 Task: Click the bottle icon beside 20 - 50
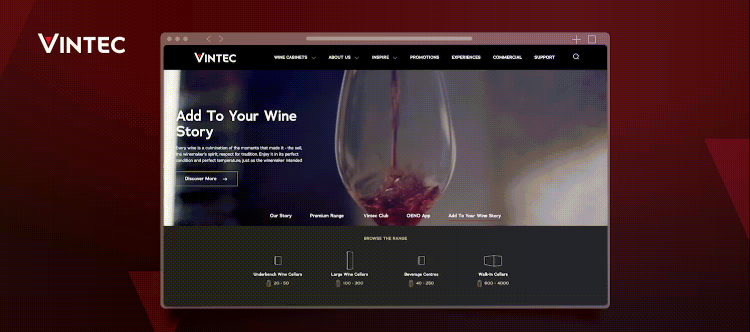point(269,282)
